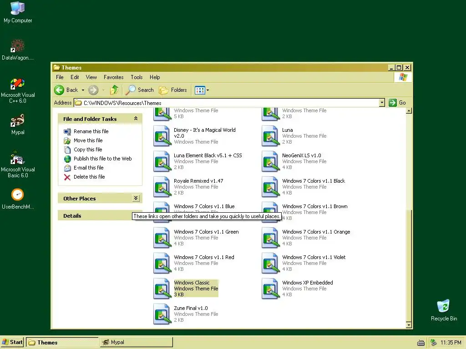
Task: Open the Edit menu
Action: [75, 77]
